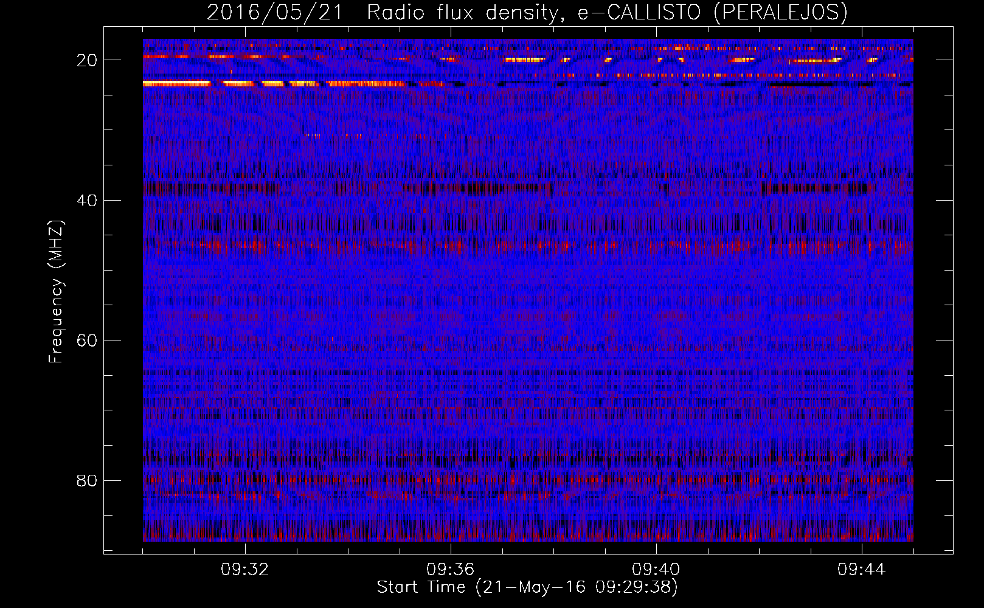Image resolution: width=984 pixels, height=608 pixels.
Task: Click the 80 frequency tick label
Action: click(x=88, y=480)
